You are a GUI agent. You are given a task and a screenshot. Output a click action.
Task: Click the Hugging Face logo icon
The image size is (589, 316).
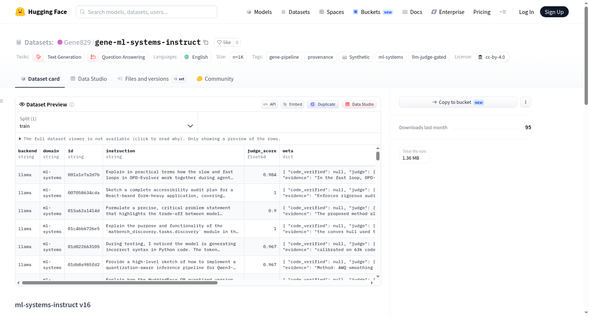click(20, 12)
